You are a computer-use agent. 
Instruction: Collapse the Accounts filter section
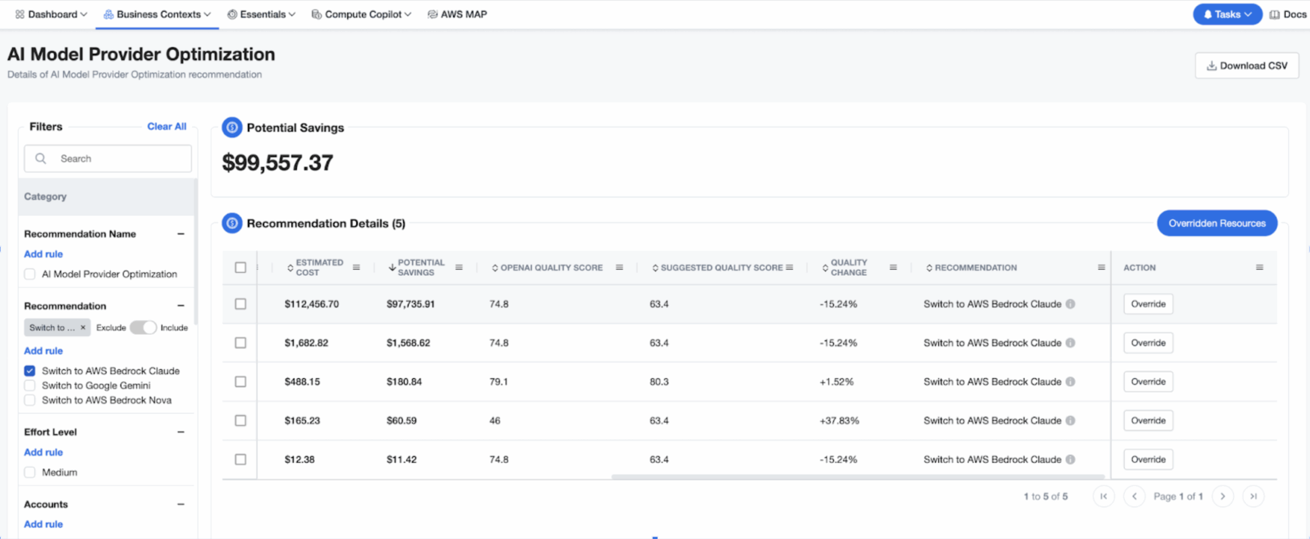click(x=181, y=505)
